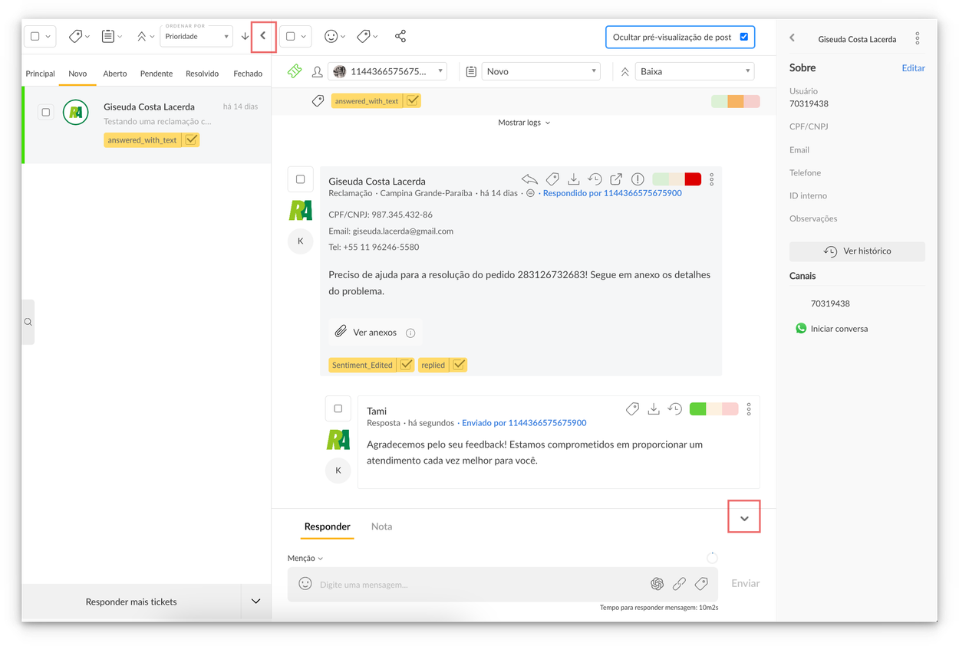
Task: Uncheck Ocultar pré-visualização de post checkbox
Action: point(743,37)
